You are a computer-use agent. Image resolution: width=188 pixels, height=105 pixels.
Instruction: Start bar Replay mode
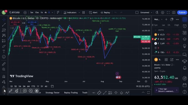(105, 12)
